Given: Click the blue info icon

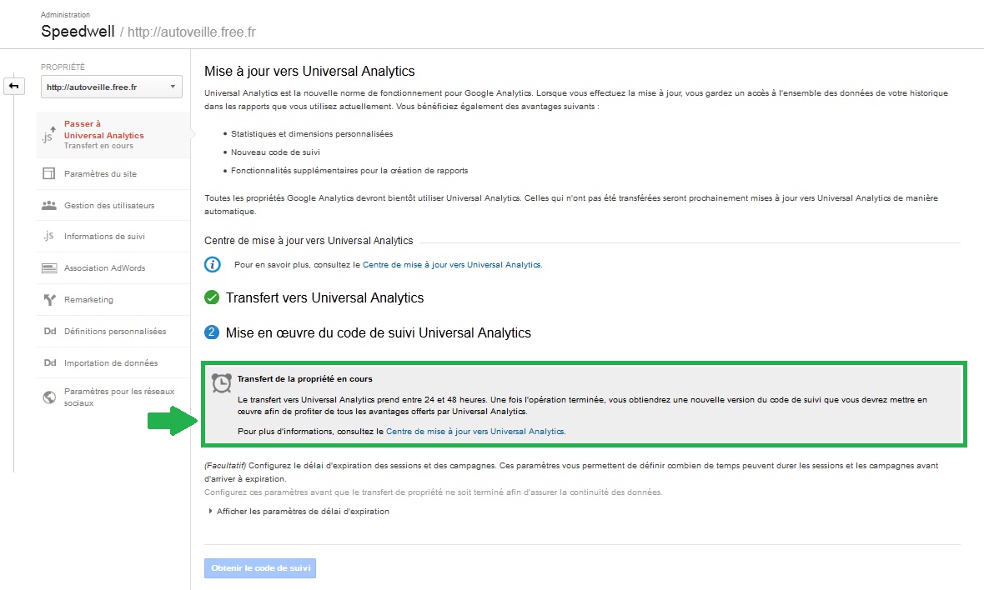Looking at the screenshot, I should [x=213, y=264].
